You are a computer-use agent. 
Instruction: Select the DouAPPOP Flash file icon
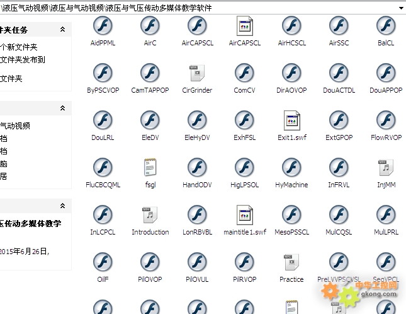coord(386,73)
